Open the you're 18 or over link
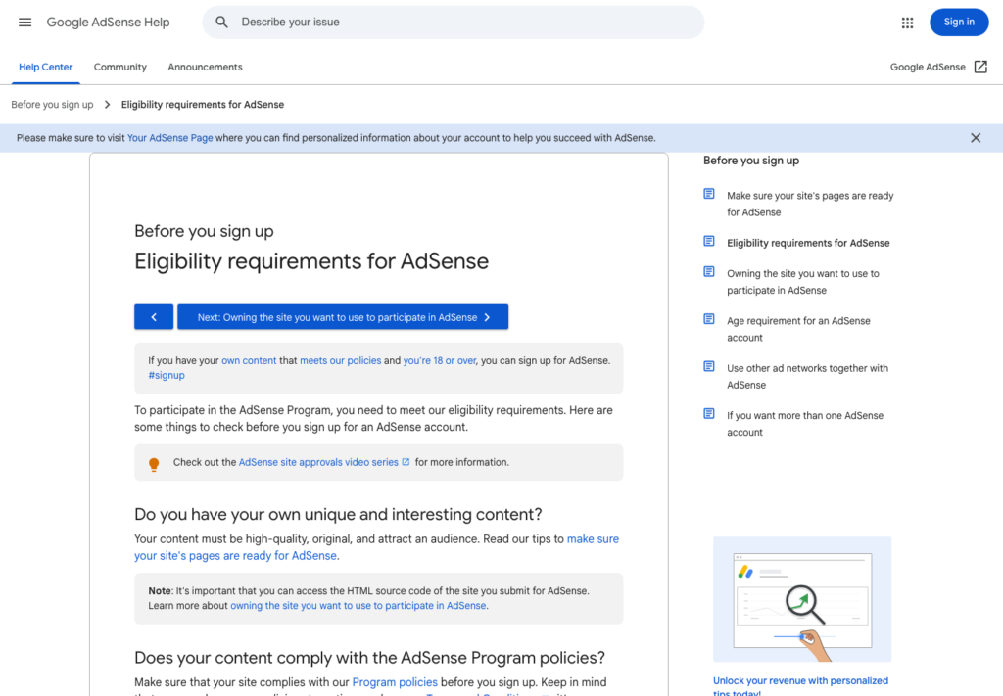 [440, 360]
